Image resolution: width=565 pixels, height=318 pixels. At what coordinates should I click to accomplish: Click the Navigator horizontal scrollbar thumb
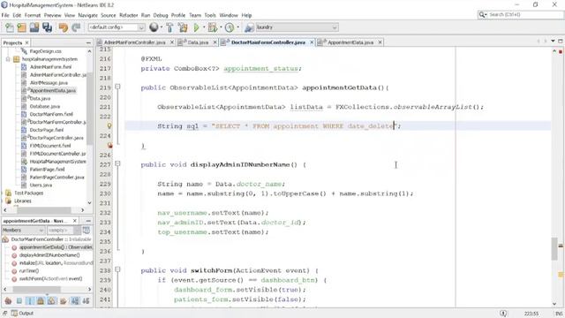pos(37,289)
